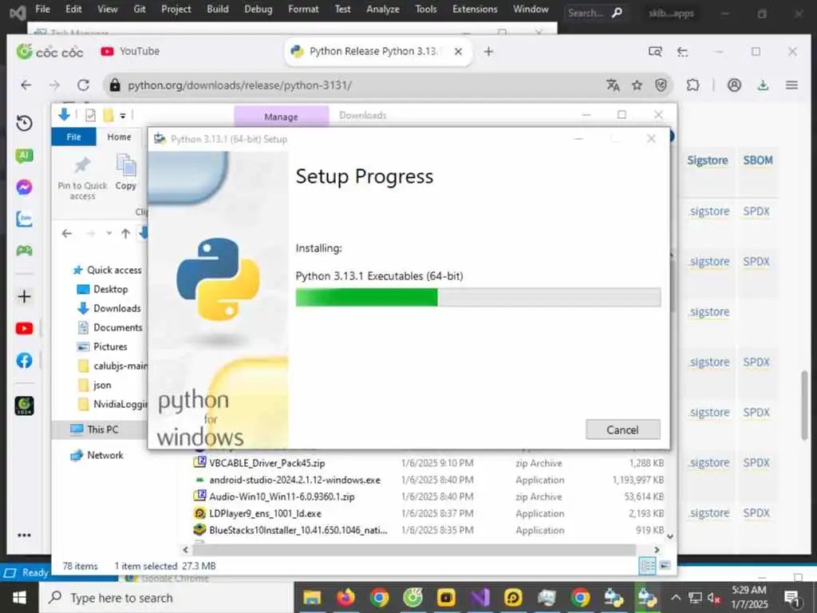Screen dimensions: 817x613
Task: Click the Explorer file list right scroll arrow
Action: (657, 549)
